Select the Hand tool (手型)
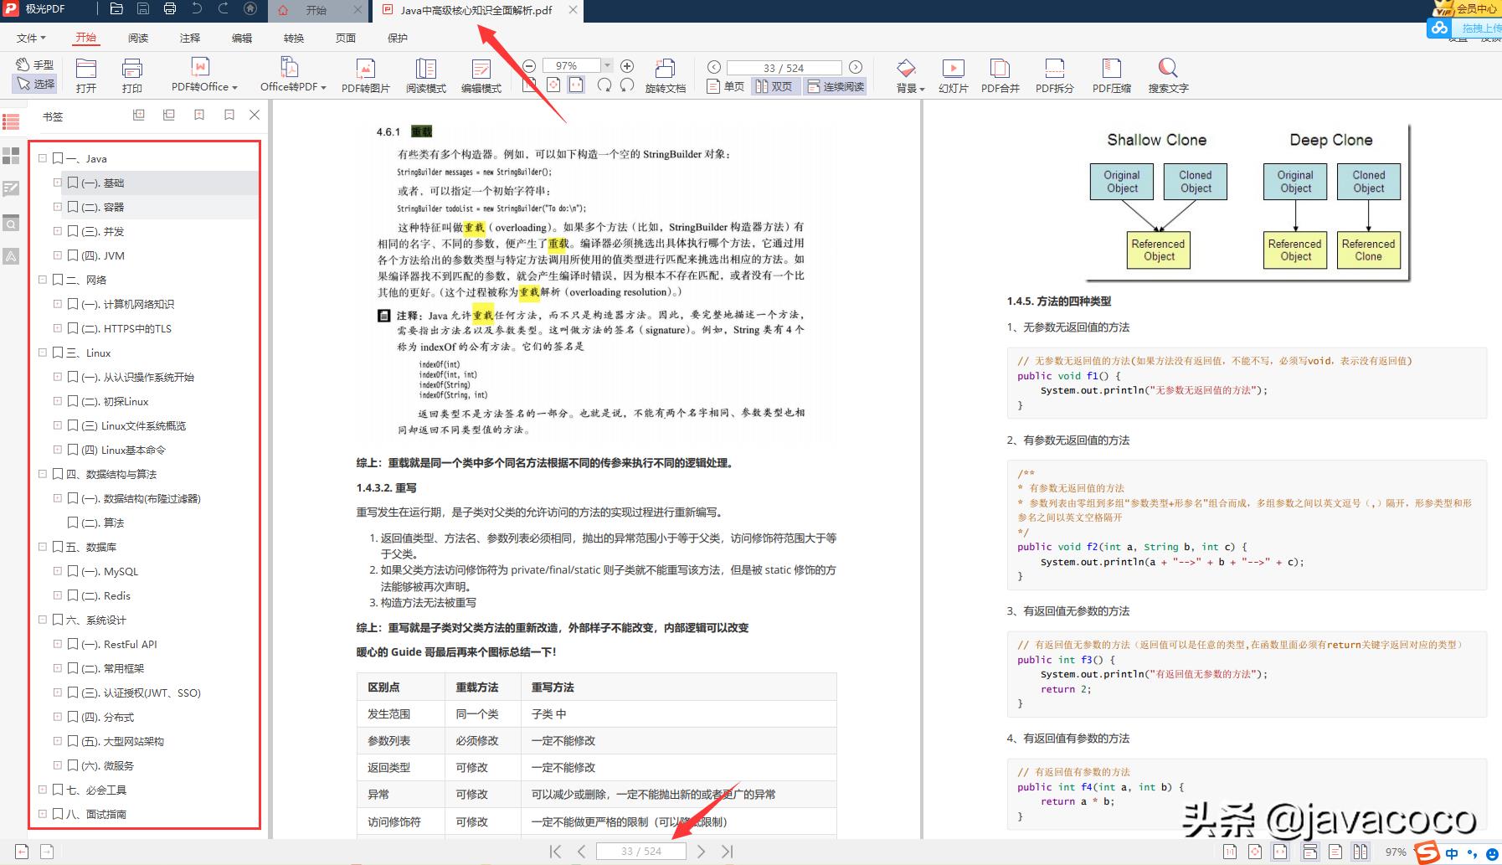The width and height of the screenshot is (1502, 865). (35, 64)
